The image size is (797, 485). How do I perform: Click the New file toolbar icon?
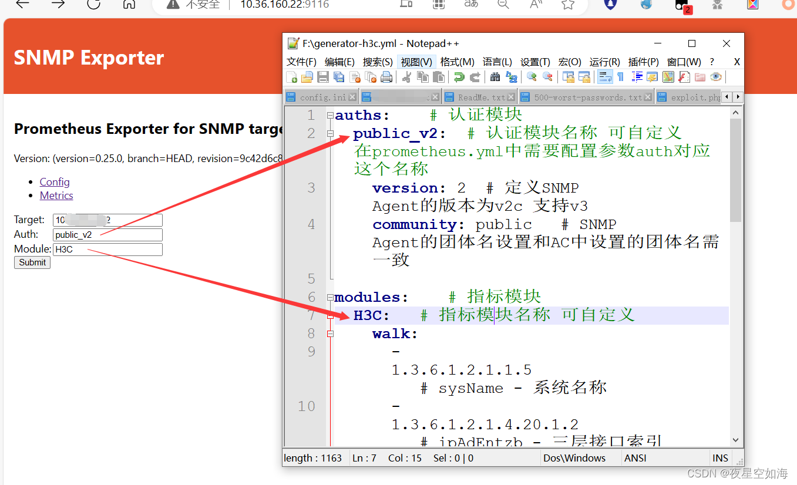[x=291, y=77]
